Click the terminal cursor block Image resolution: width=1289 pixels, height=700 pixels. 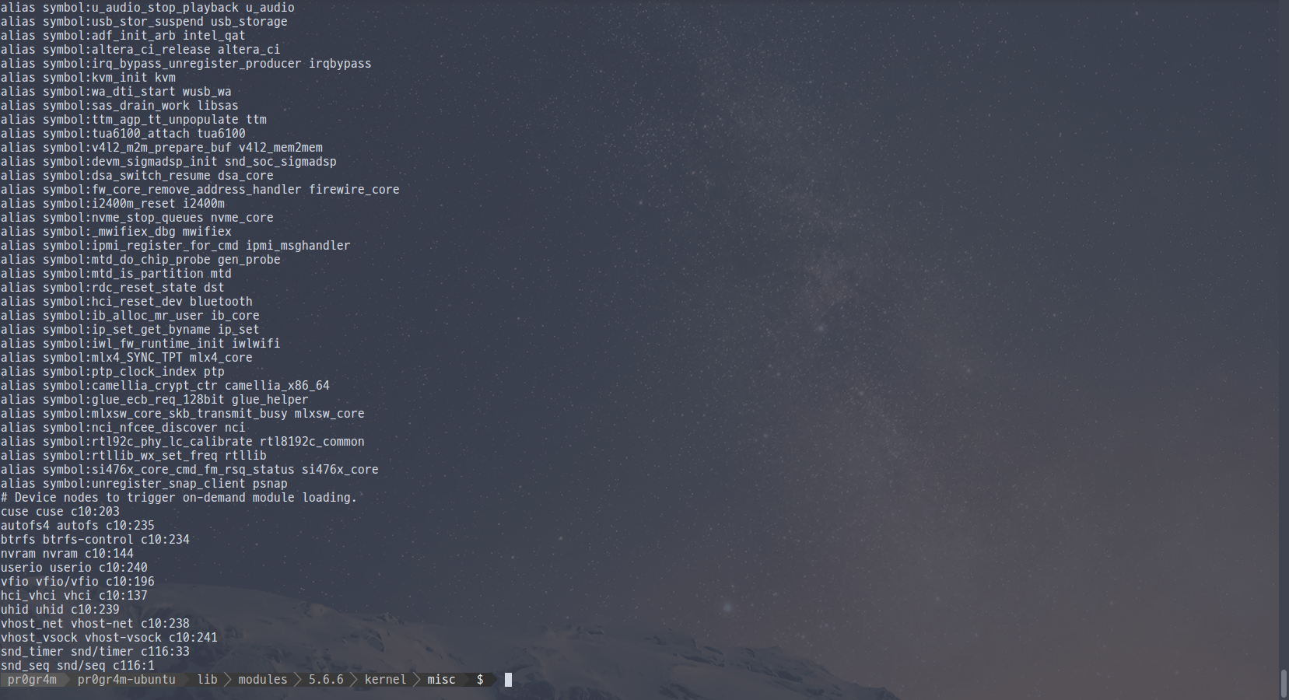pyautogui.click(x=508, y=680)
